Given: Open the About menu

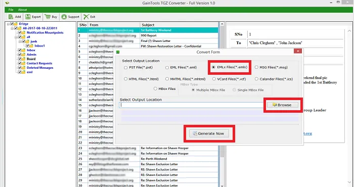Looking at the screenshot, I should pos(22,10).
